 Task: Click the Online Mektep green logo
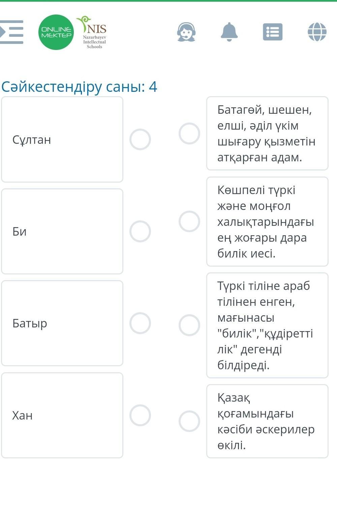[x=56, y=32]
